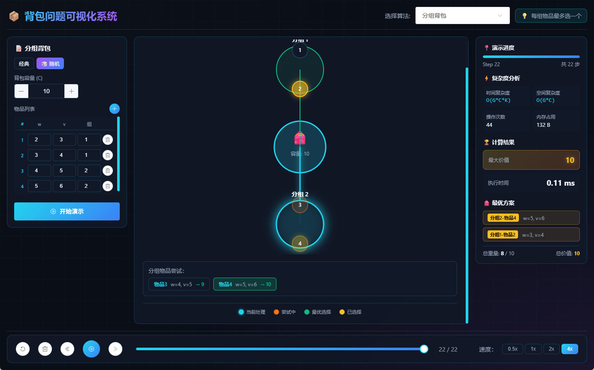Click the 分组2-物品4 solution entry
594x370 pixels.
[x=531, y=218]
